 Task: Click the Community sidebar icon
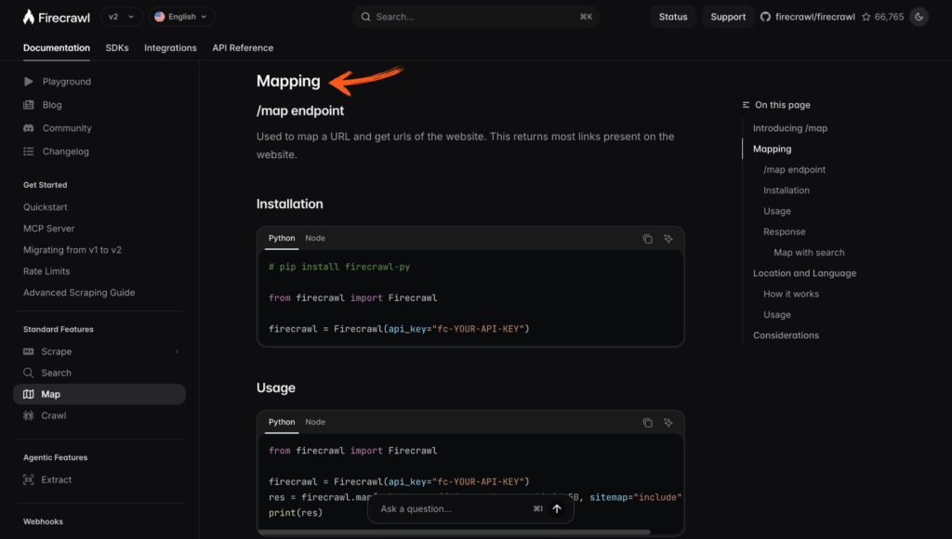point(29,127)
